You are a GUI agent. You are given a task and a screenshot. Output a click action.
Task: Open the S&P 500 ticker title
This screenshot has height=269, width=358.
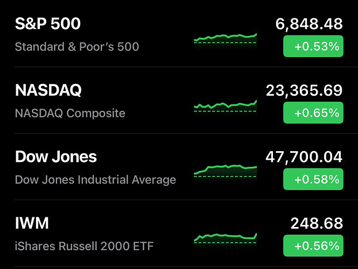pyautogui.click(x=48, y=24)
